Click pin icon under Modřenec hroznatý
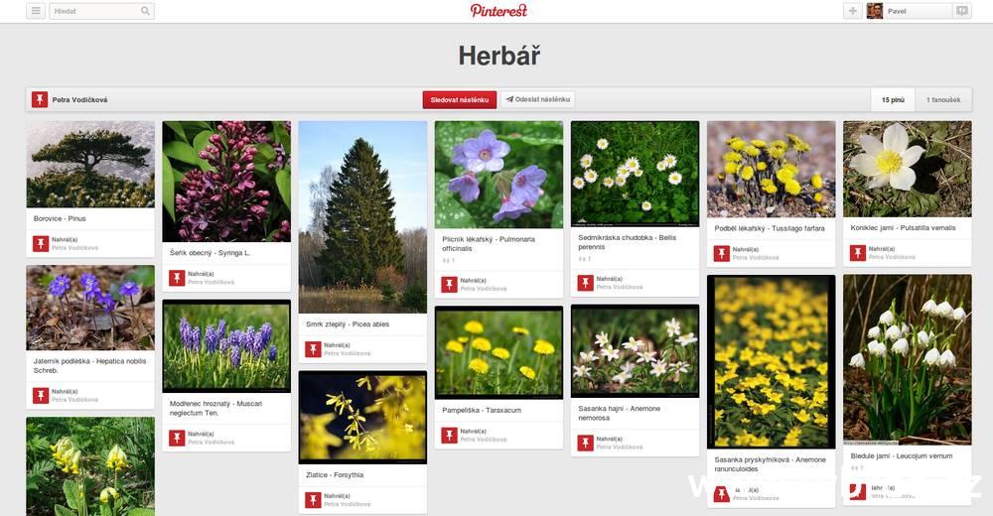 [177, 439]
